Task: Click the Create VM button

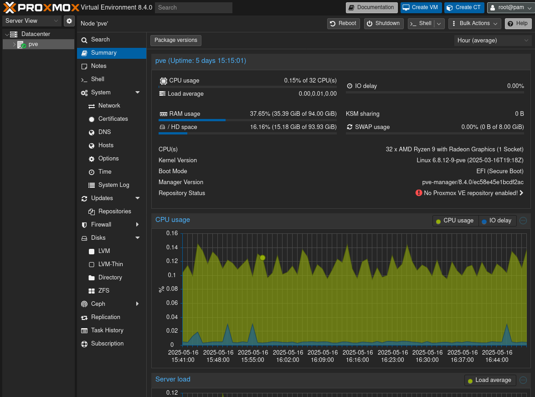Action: point(421,7)
